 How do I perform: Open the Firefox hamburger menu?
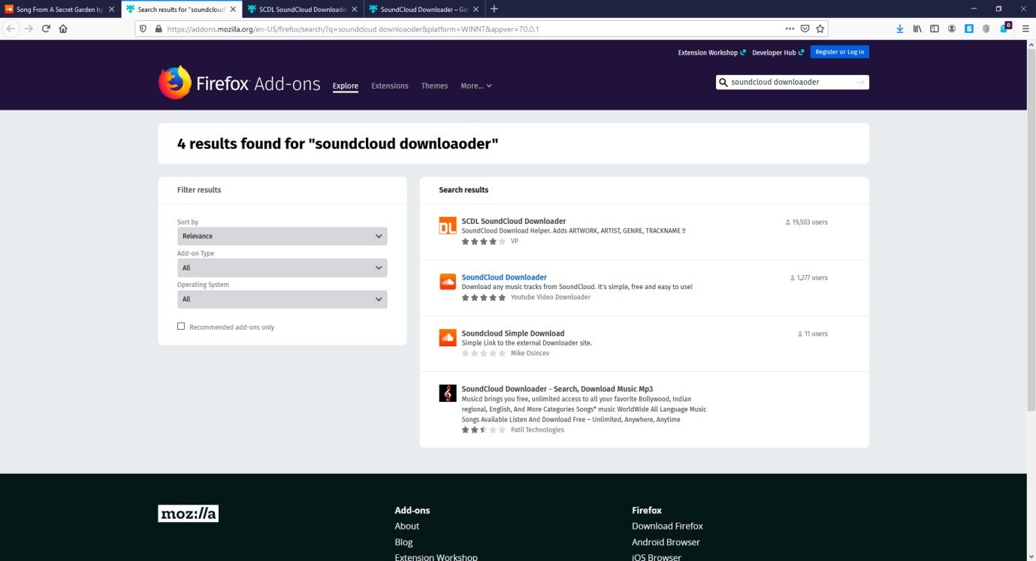click(1025, 29)
